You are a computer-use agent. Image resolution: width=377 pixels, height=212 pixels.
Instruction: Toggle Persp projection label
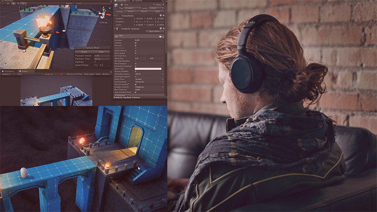pos(104,23)
